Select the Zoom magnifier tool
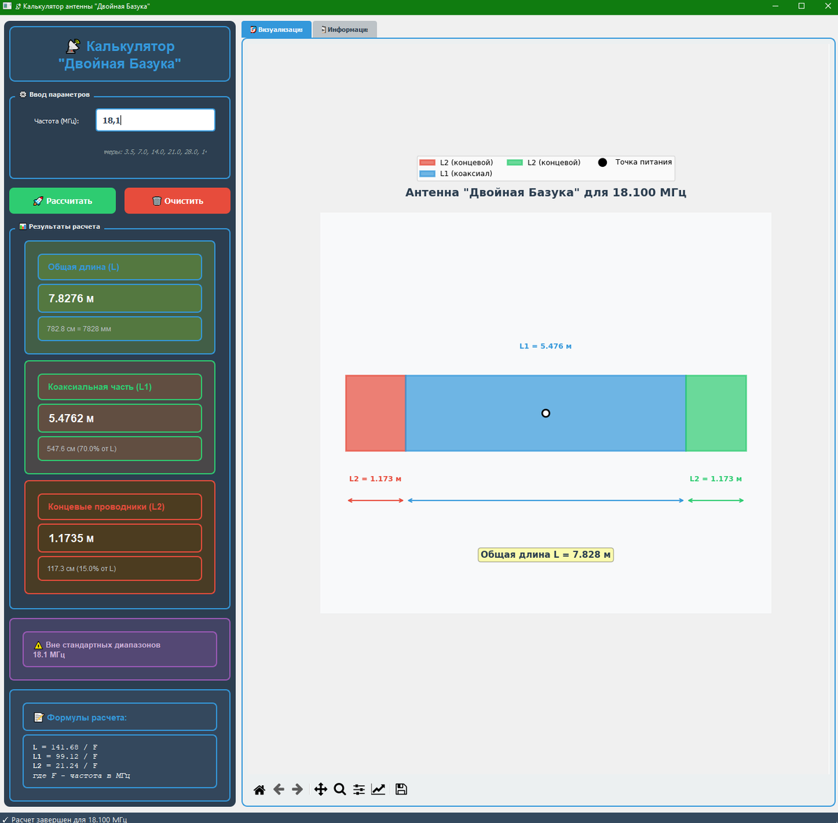 pos(340,789)
